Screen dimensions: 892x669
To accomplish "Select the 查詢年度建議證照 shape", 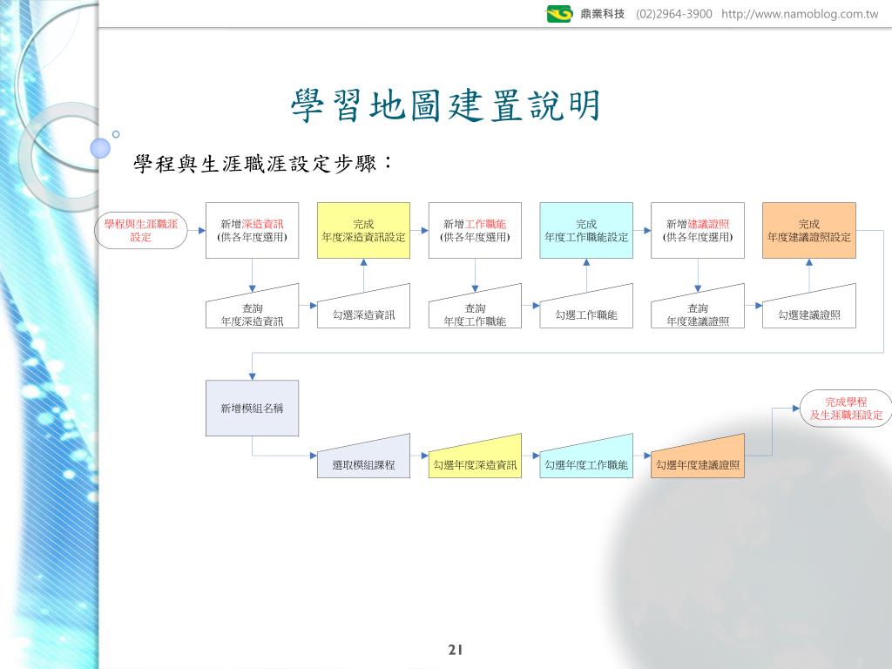I will pos(698,310).
